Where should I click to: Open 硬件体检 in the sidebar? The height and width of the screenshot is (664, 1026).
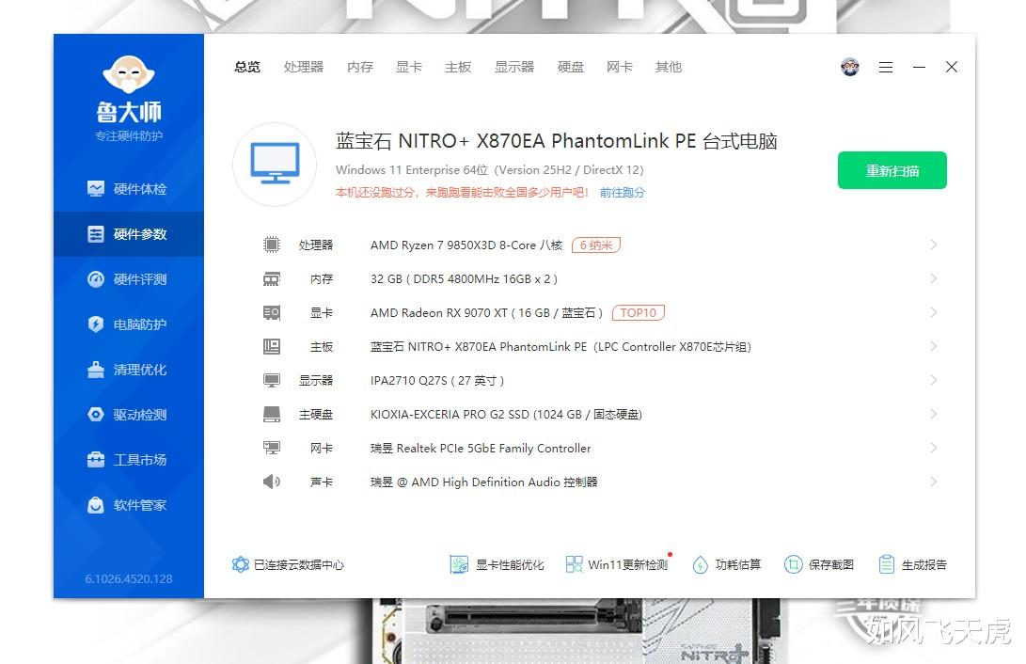tap(128, 189)
